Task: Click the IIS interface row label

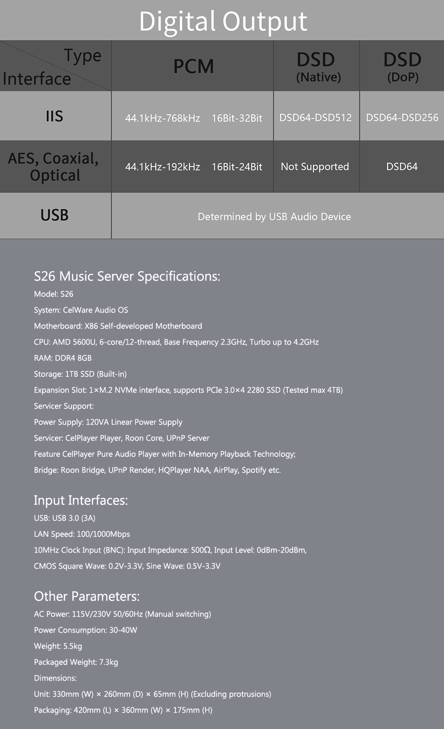Action: [x=55, y=116]
